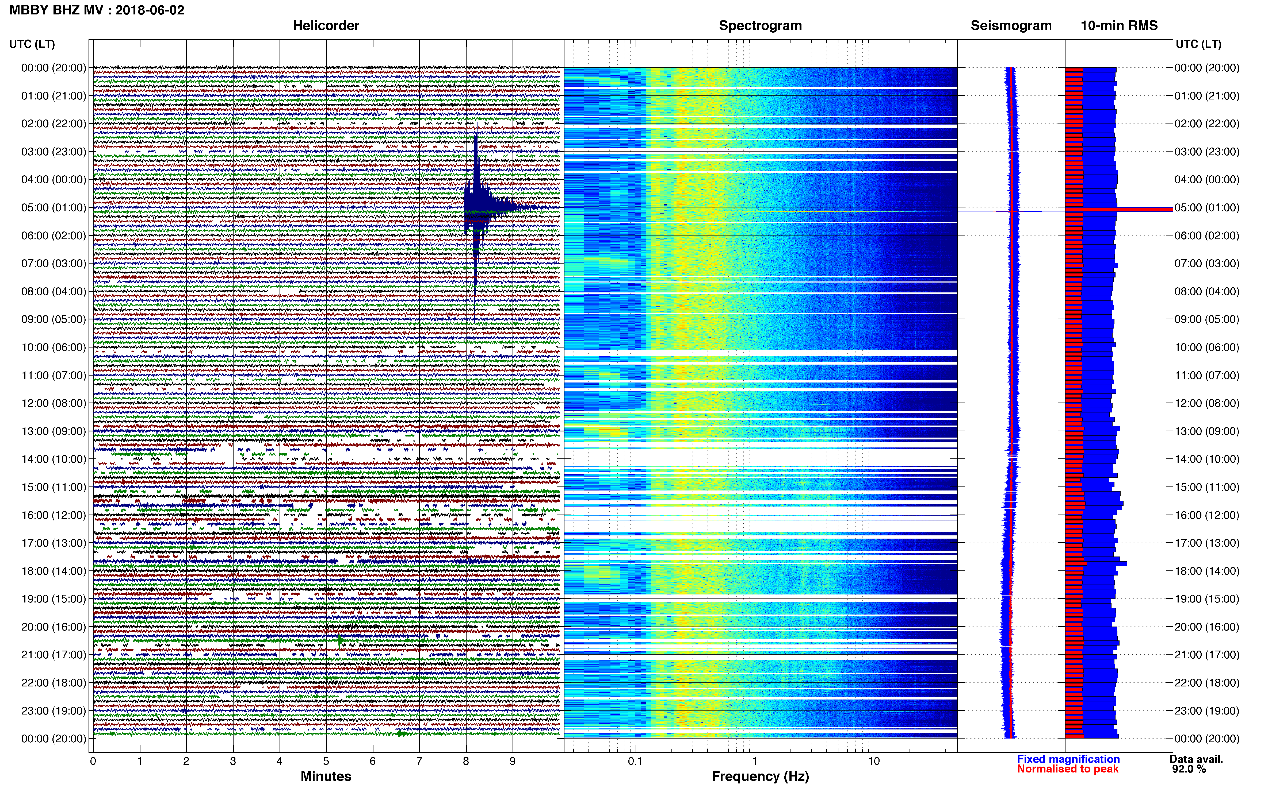This screenshot has height=792, width=1268.
Task: Click the right '09:00 (05:00)' time label
Action: pos(1207,319)
